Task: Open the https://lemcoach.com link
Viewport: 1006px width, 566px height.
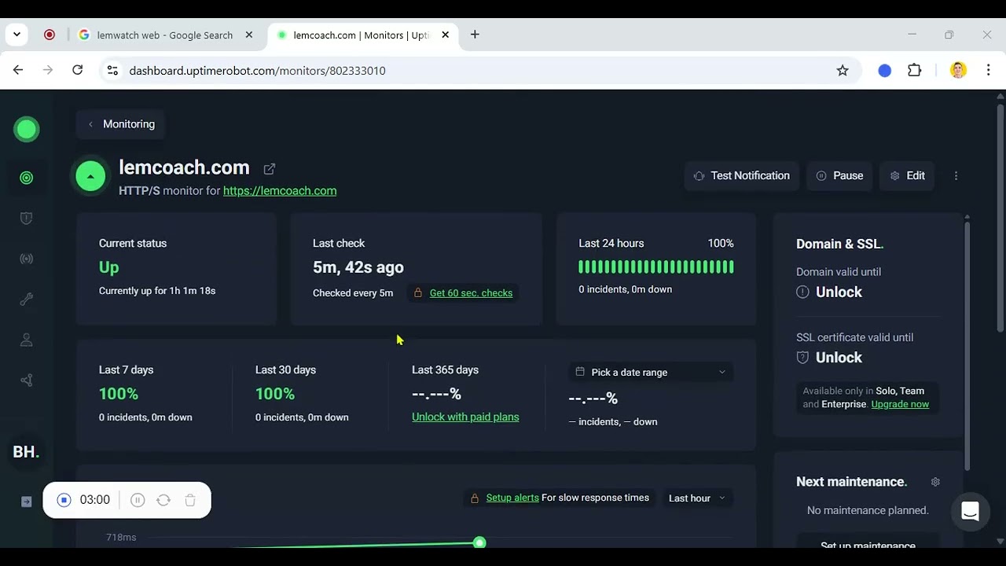Action: [280, 191]
